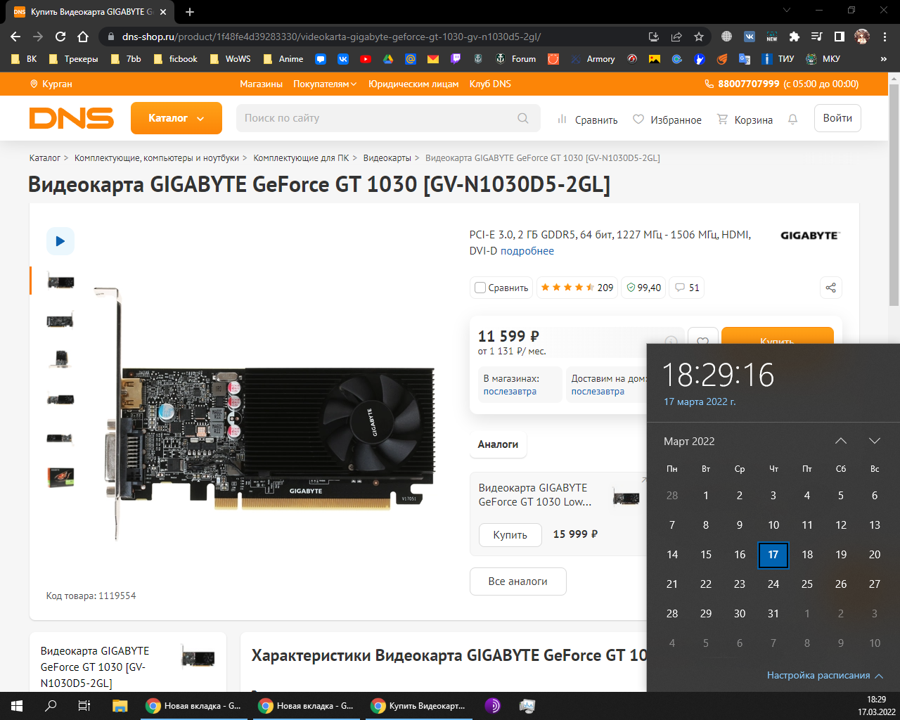Open Сравнить in the site header
900x720 pixels.
point(587,120)
